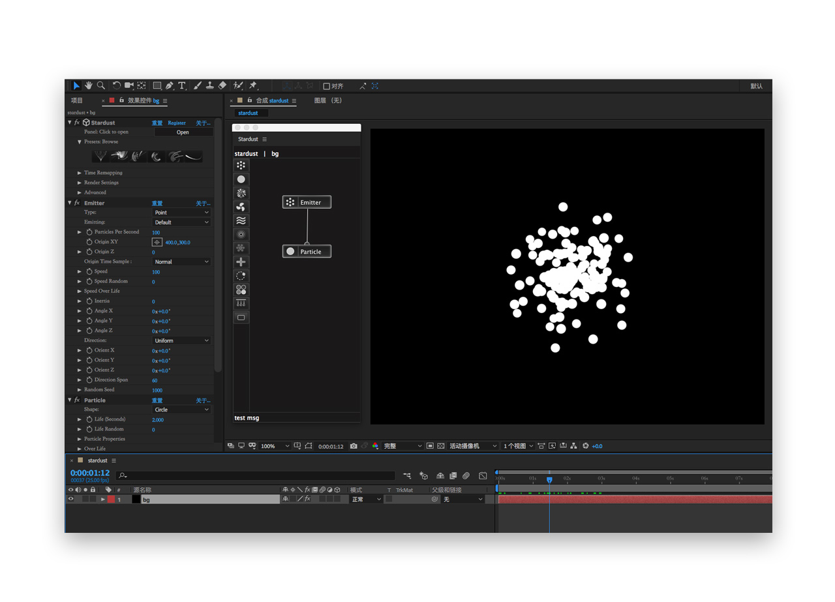Collapse the Presets: Browse section

pyautogui.click(x=80, y=142)
